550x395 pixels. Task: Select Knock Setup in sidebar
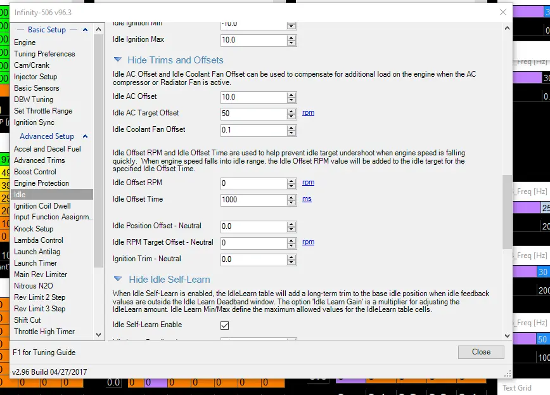34,229
